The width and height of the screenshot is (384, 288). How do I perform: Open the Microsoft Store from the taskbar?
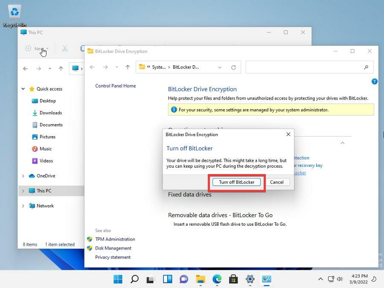click(x=233, y=279)
